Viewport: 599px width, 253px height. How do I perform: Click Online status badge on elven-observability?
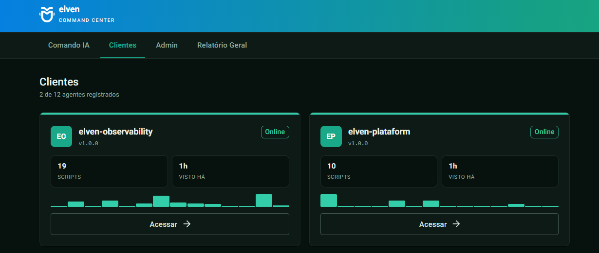click(275, 132)
